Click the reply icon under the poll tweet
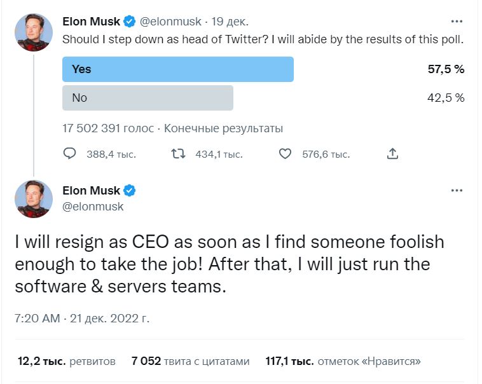 (71, 154)
